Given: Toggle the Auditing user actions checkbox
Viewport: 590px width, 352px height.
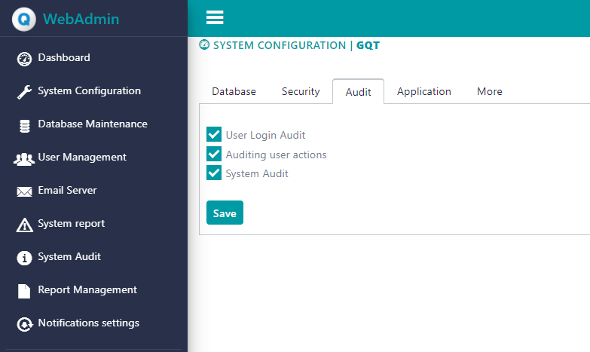Looking at the screenshot, I should pos(214,154).
